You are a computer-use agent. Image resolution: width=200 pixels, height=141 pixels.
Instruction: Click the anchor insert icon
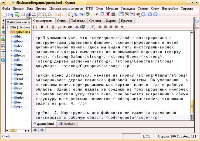coord(77,27)
